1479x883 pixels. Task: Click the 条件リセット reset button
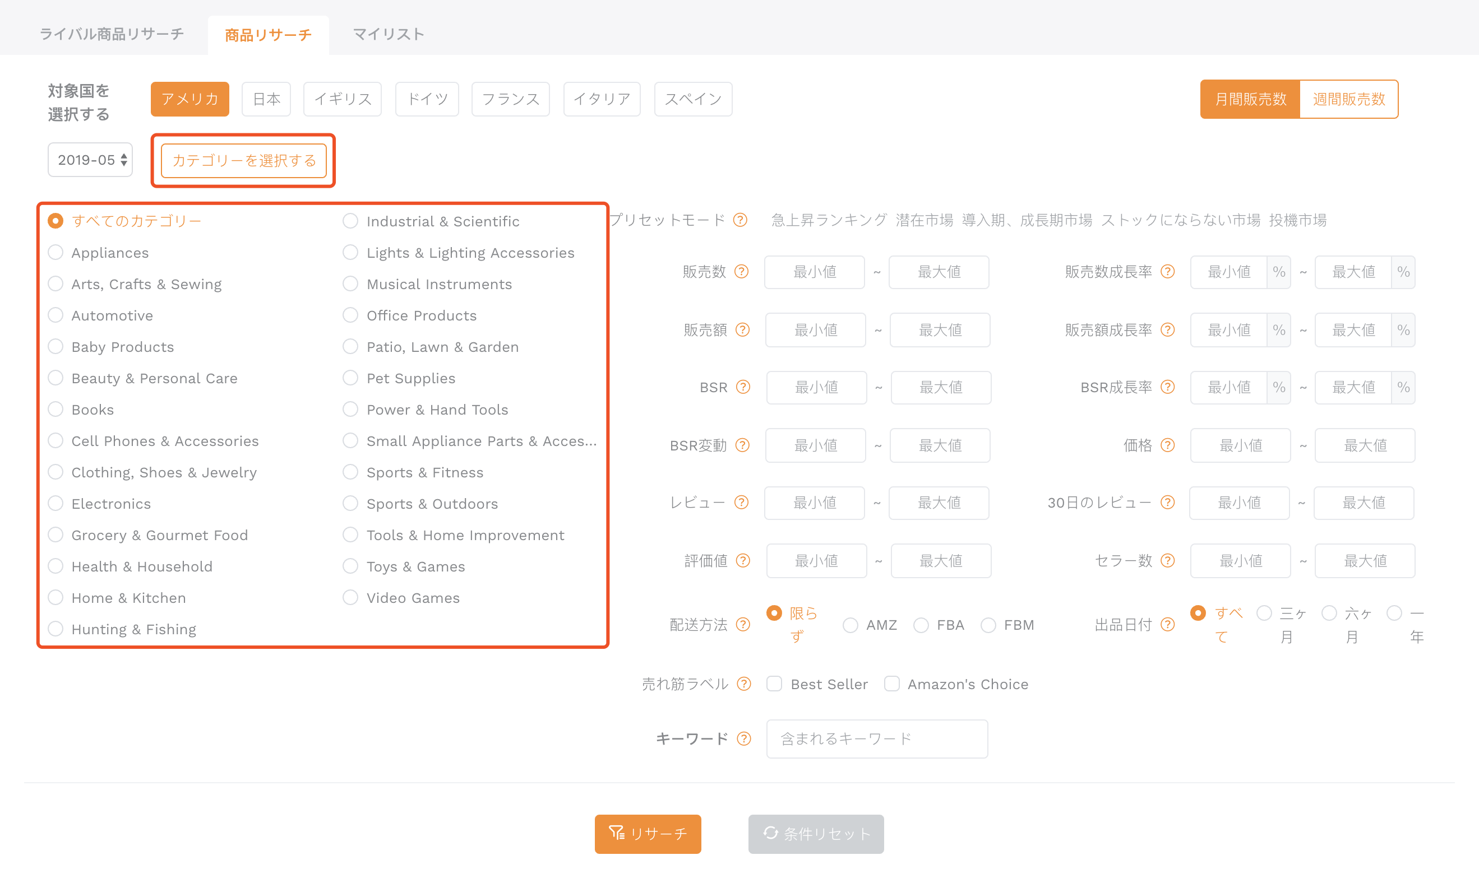click(x=816, y=834)
